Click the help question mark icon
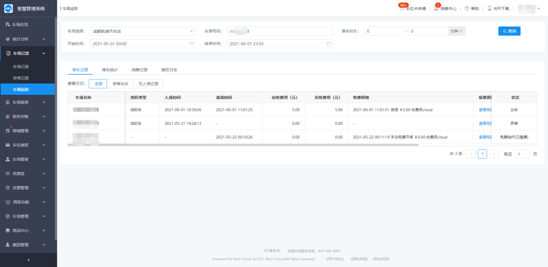548x267 pixels. click(467, 9)
